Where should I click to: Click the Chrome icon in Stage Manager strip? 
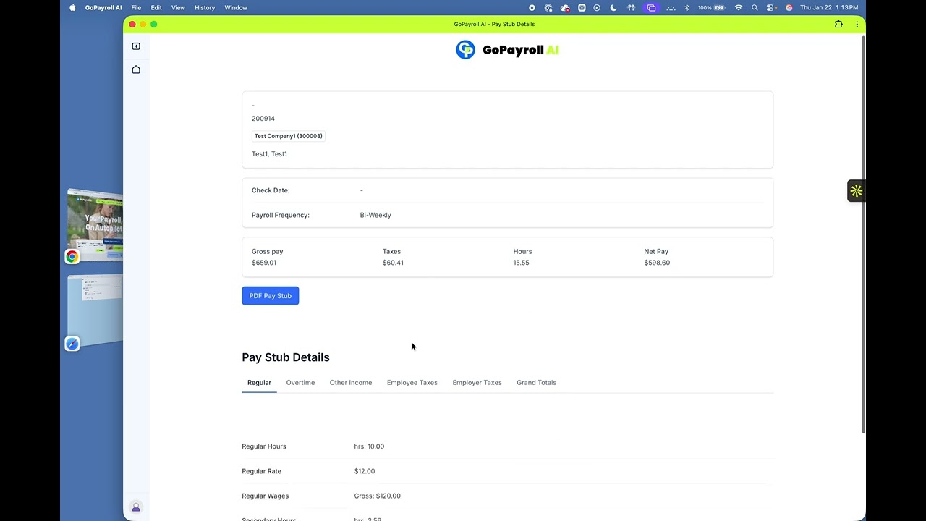point(72,256)
